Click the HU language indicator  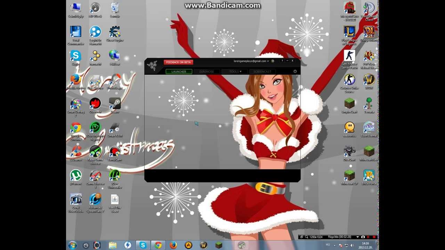(328, 245)
